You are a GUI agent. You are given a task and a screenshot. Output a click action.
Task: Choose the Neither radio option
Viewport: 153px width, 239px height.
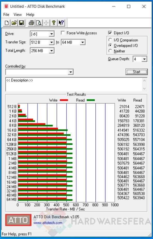110,51
